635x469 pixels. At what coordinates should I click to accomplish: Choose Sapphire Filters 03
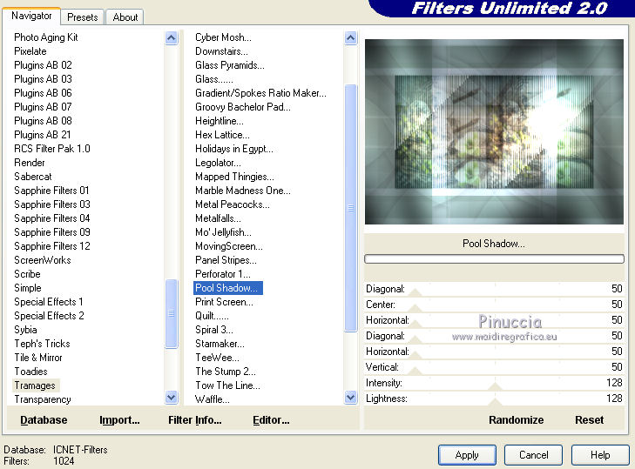pyautogui.click(x=52, y=204)
